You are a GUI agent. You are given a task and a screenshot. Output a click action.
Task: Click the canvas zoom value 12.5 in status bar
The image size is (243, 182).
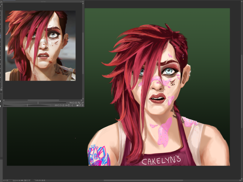click(14, 180)
